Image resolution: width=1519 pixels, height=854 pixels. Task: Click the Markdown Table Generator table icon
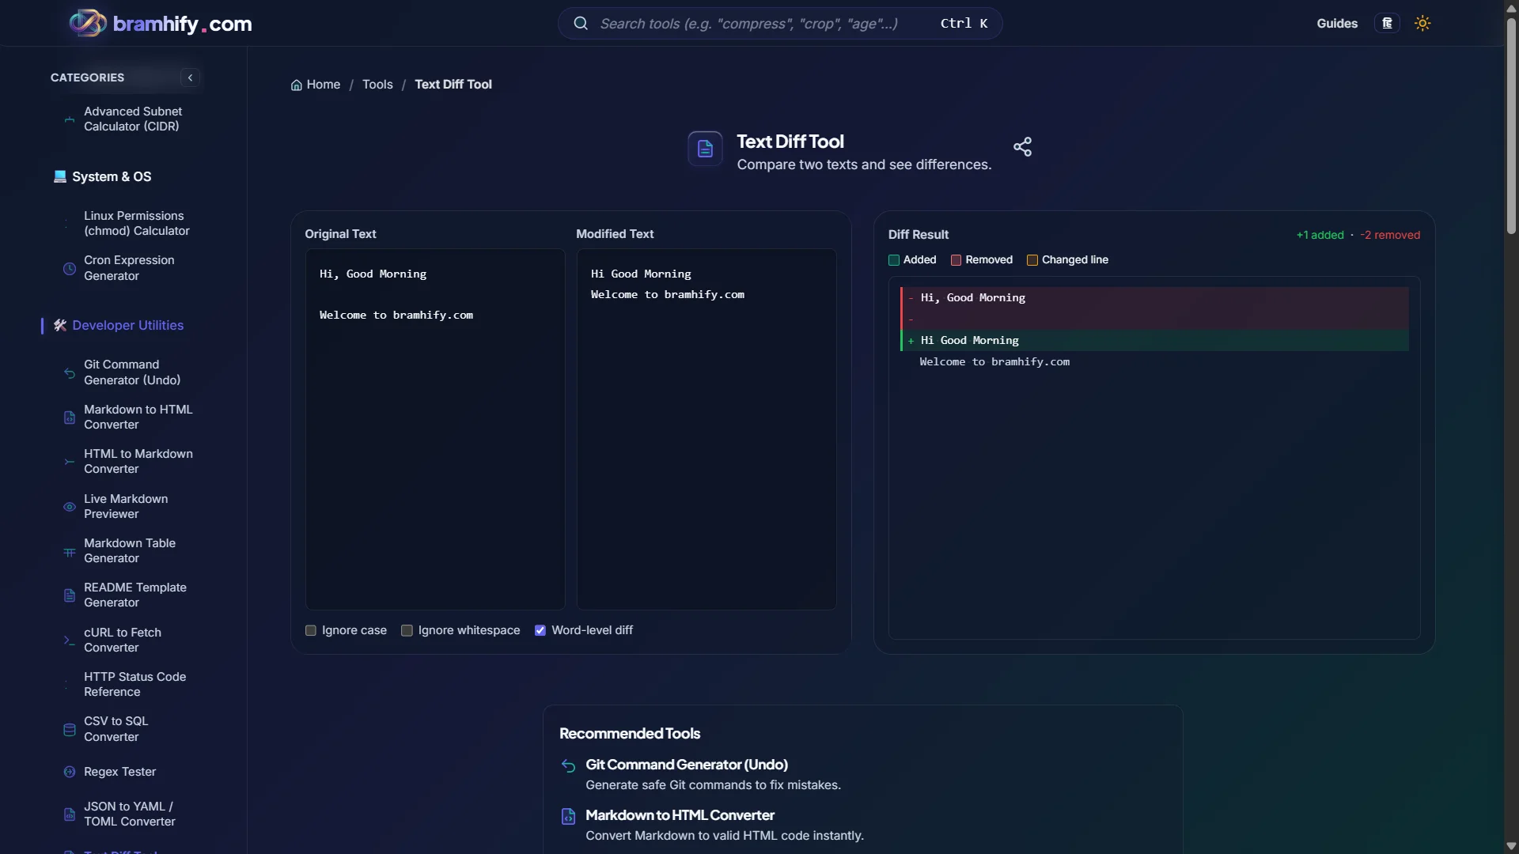[70, 551]
